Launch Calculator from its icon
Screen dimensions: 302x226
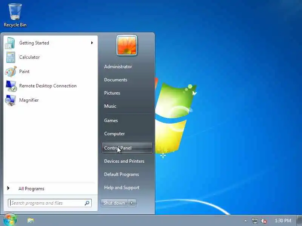click(x=11, y=57)
